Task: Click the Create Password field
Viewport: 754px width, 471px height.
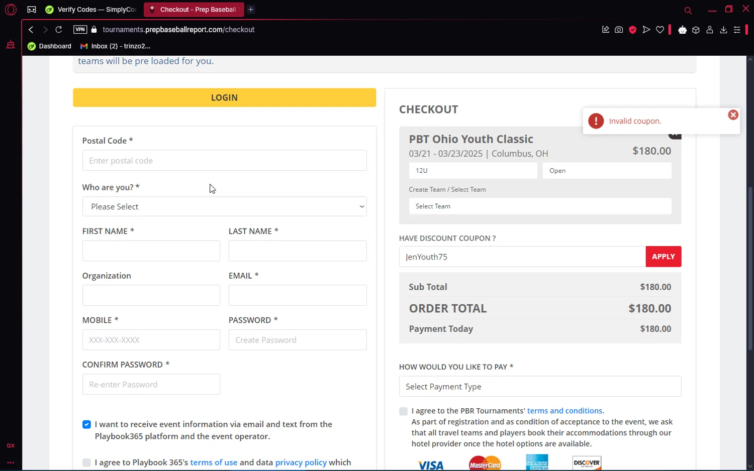Action: point(298,340)
